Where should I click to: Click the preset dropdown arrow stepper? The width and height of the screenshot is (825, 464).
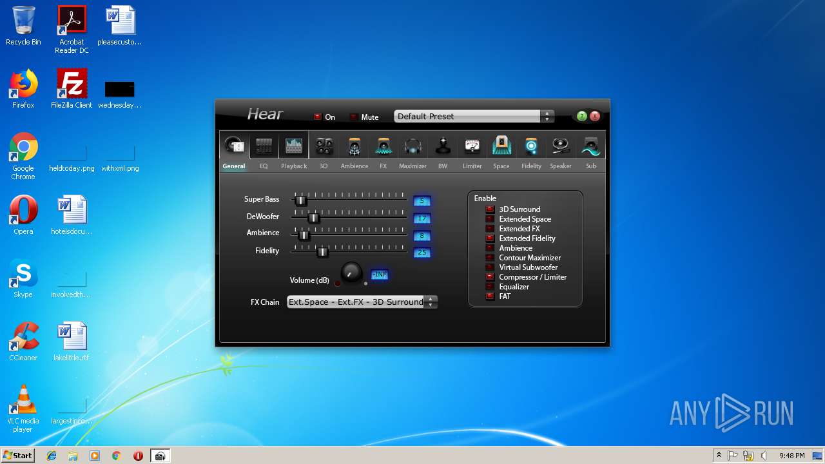click(547, 117)
